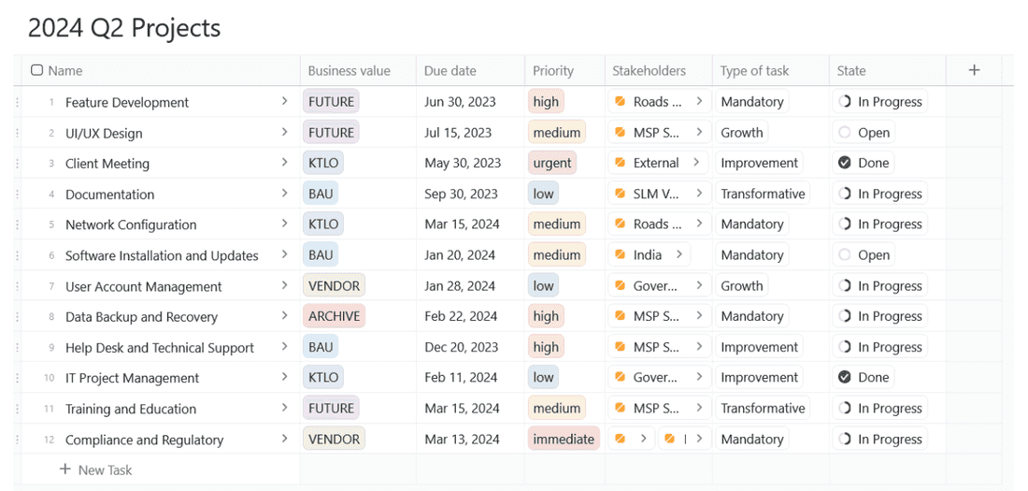This screenshot has height=491, width=1028.
Task: Expand the Feature Development row chevron
Action: pos(284,101)
